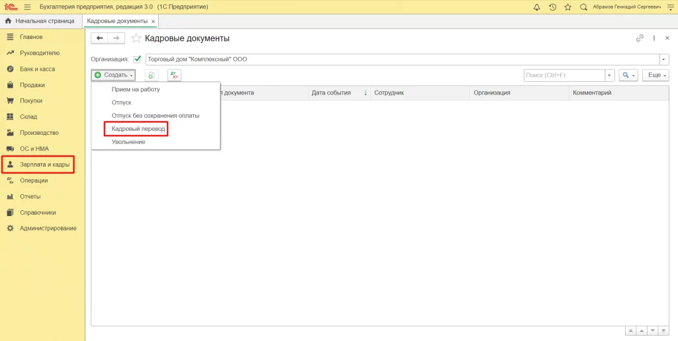
Task: Toggle the Организация filter checkbox
Action: point(137,59)
